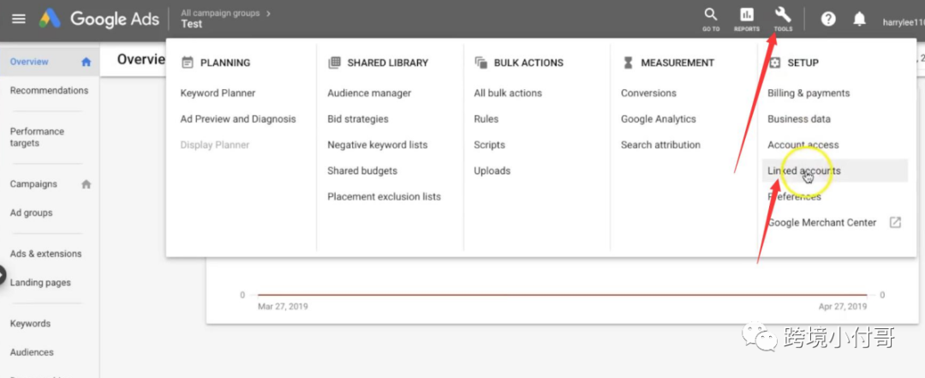Open All bulk actions
Viewport: 925px width, 378px height.
508,93
